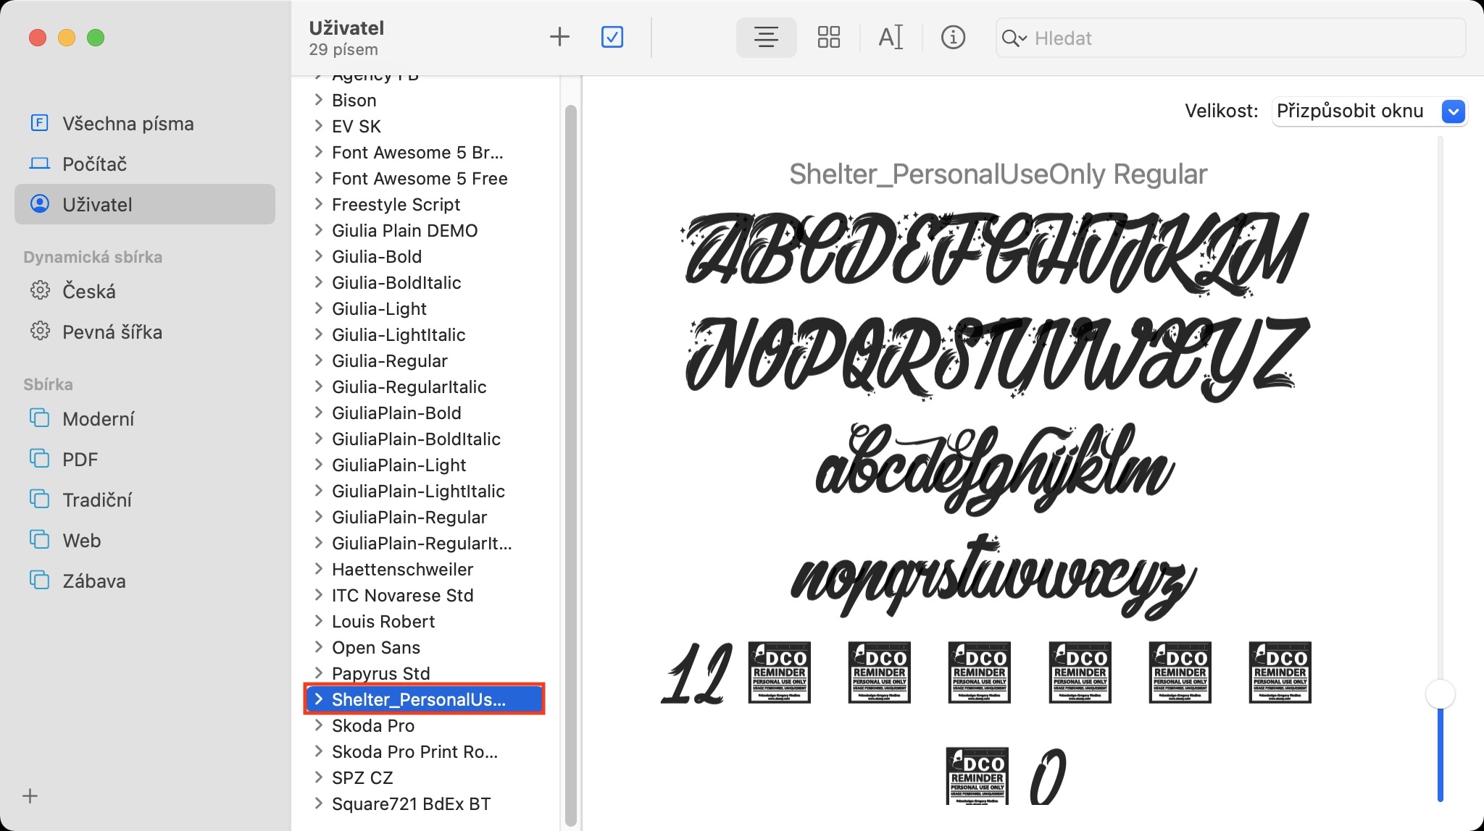Open the search options magnifier dropdown
This screenshot has width=1484, height=831.
[1014, 38]
